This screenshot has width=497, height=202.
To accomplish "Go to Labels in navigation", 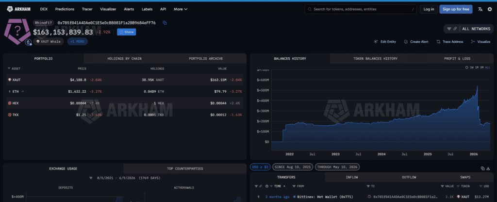I will tap(147, 9).
